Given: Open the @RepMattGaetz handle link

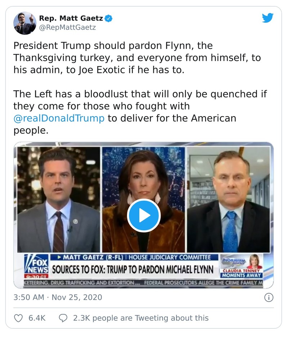Looking at the screenshot, I should [67, 27].
